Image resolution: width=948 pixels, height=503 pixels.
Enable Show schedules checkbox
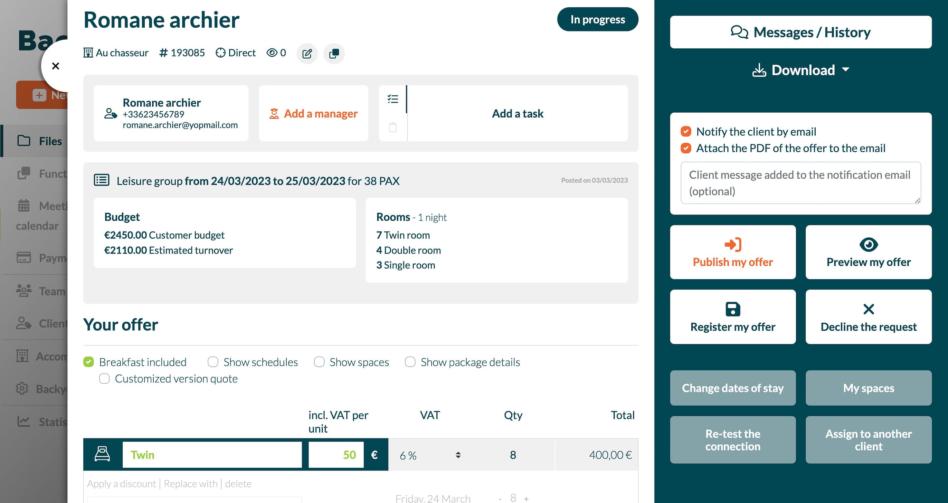(x=213, y=362)
